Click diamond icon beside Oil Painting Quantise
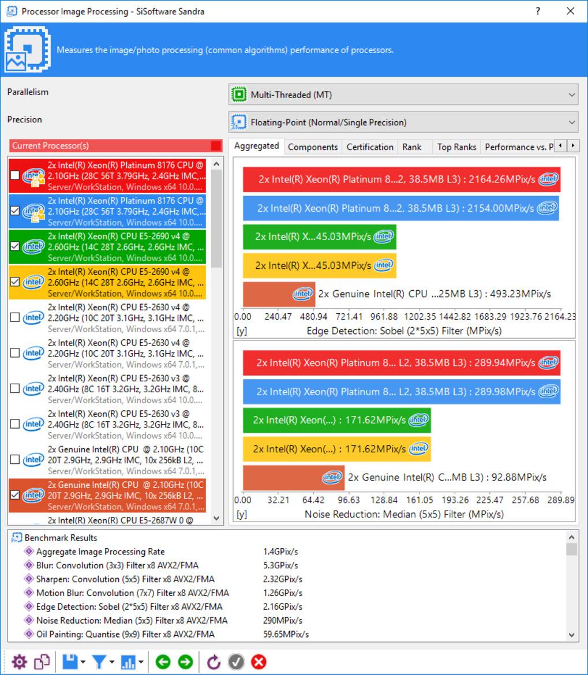This screenshot has height=675, width=588. pos(29,633)
